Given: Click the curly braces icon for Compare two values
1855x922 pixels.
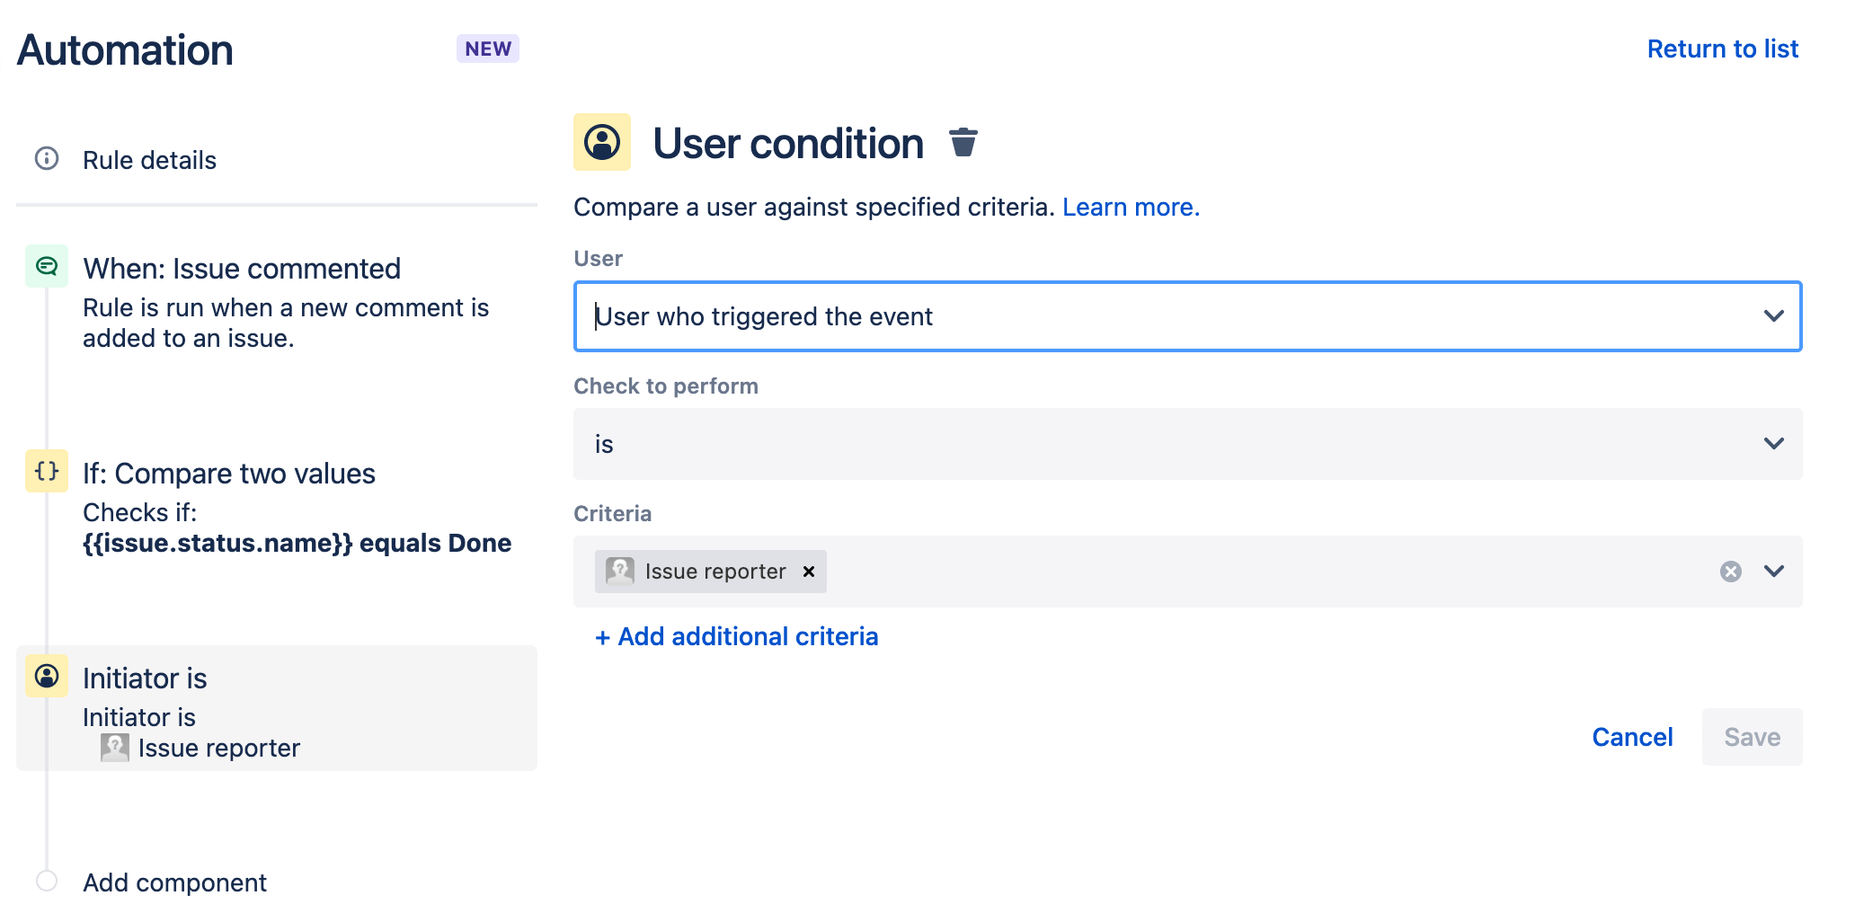Looking at the screenshot, I should pyautogui.click(x=45, y=471).
